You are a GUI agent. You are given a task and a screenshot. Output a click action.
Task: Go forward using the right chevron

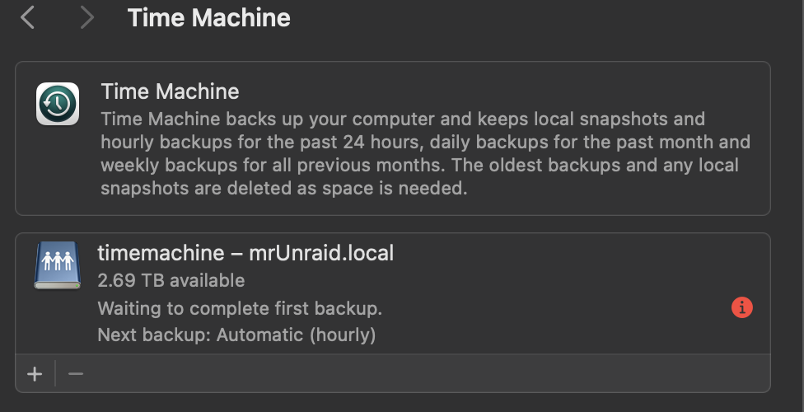[87, 18]
